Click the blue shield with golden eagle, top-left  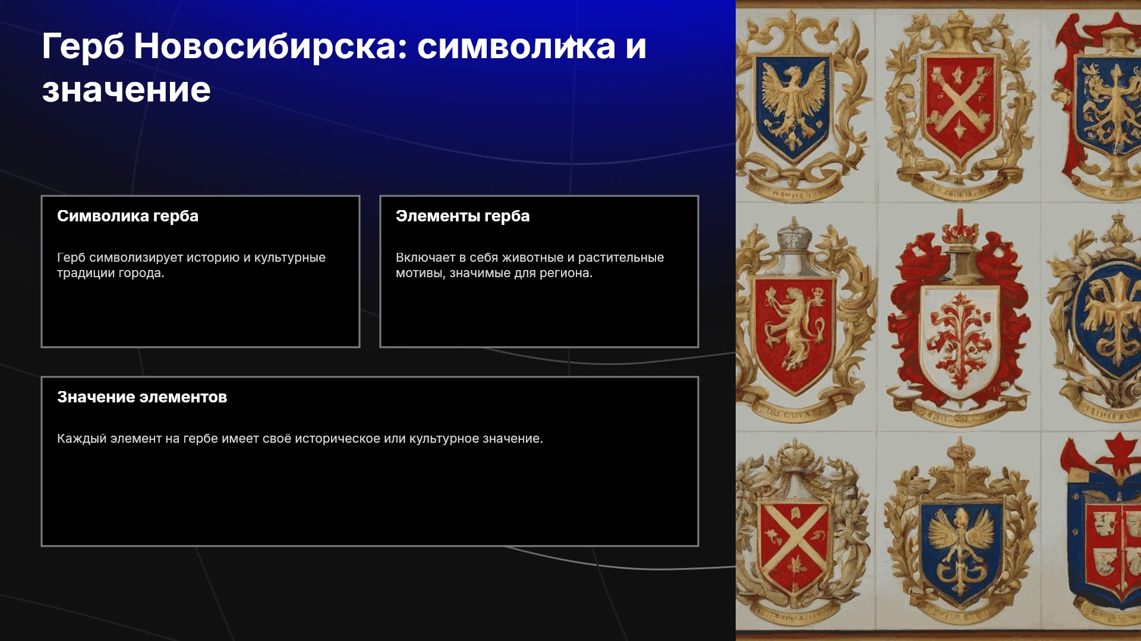click(793, 108)
